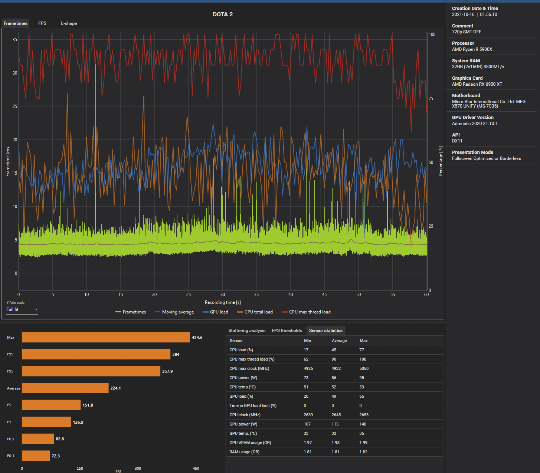Click the Min column header
The height and width of the screenshot is (473, 540).
308,341
